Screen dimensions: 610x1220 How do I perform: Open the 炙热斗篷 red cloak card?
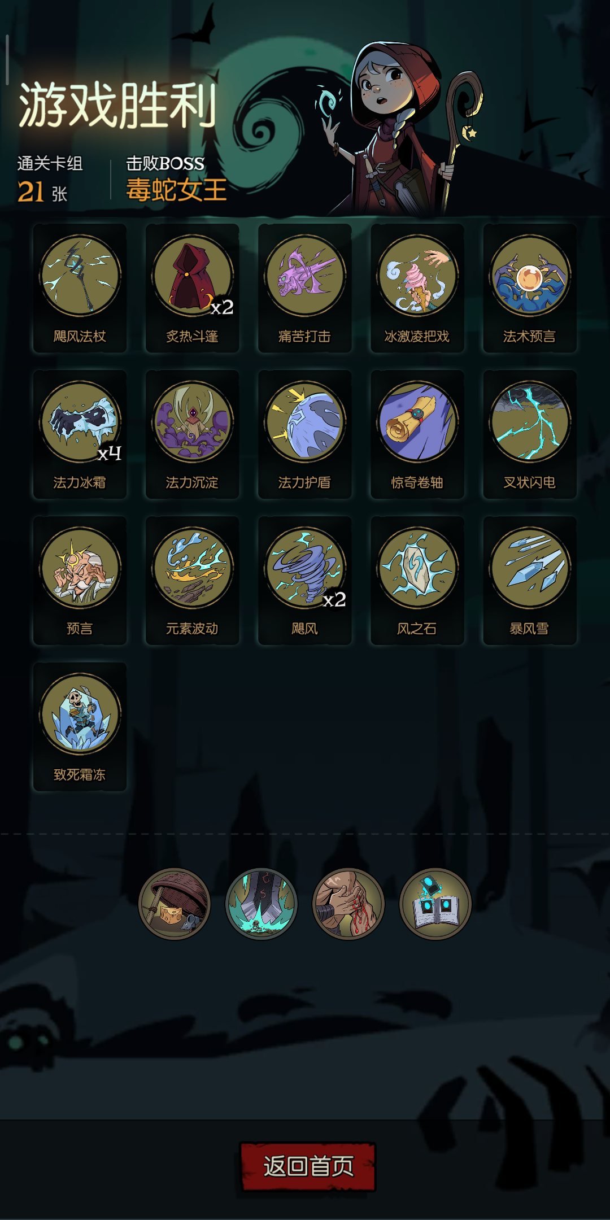click(x=192, y=288)
